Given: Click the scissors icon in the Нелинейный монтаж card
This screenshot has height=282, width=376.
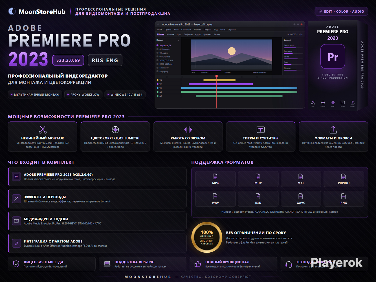Looking at the screenshot, I should pyautogui.click(x=43, y=130).
